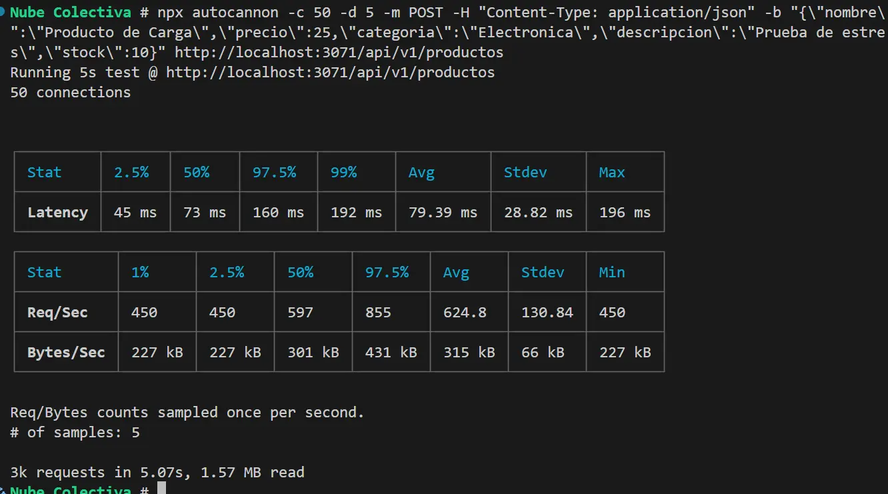This screenshot has height=494, width=888.
Task: Click the 79.39 ms average latency value
Action: [443, 212]
